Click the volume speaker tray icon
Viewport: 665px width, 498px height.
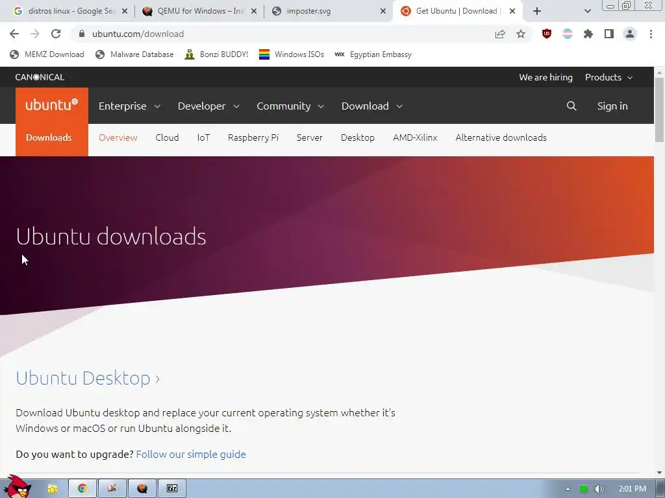pyautogui.click(x=599, y=489)
